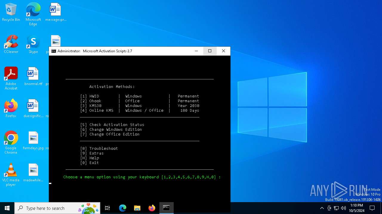Show hidden system tray icons
Viewport: 382px width, 214px height.
[322, 208]
